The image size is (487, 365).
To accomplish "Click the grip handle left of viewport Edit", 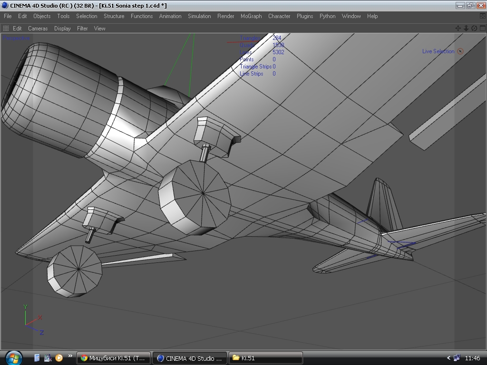I will [6, 29].
